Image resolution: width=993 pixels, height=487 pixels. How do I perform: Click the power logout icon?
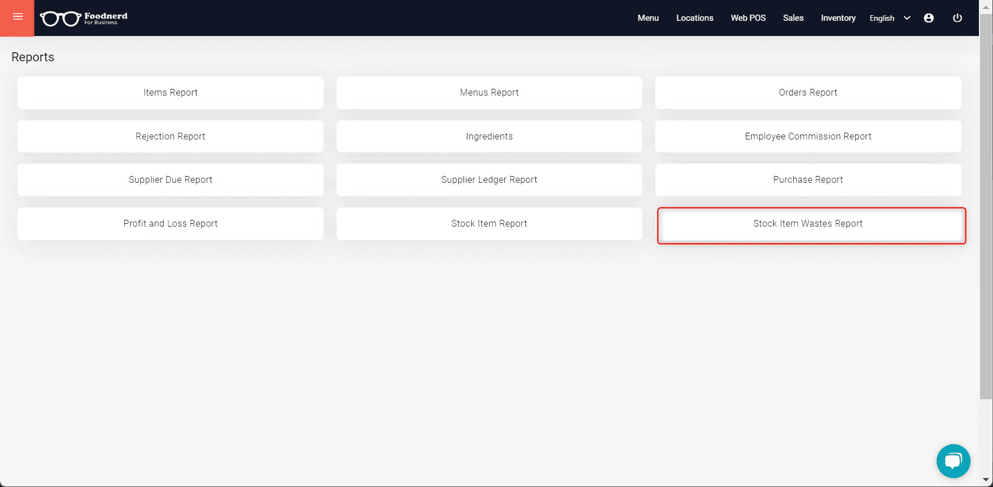coord(957,18)
